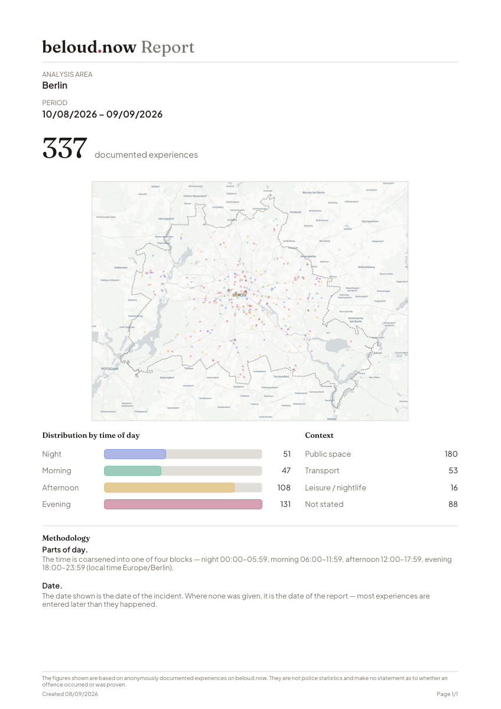The height and width of the screenshot is (709, 501).
Task: Click the Berlin incident map
Action: [x=250, y=301]
